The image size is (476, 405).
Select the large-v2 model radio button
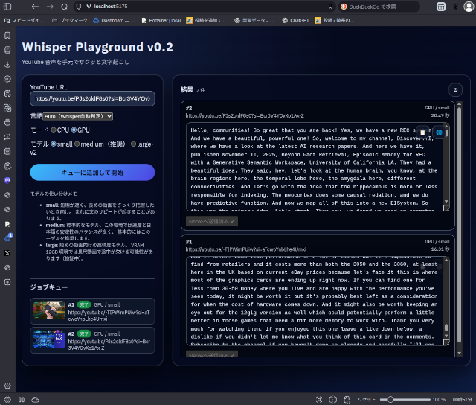(x=134, y=144)
